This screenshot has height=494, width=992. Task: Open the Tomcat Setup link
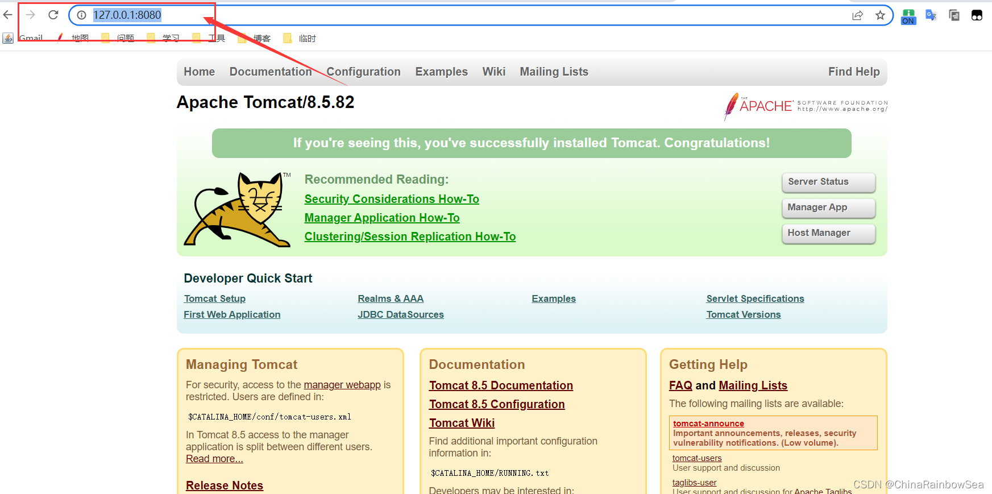[215, 298]
